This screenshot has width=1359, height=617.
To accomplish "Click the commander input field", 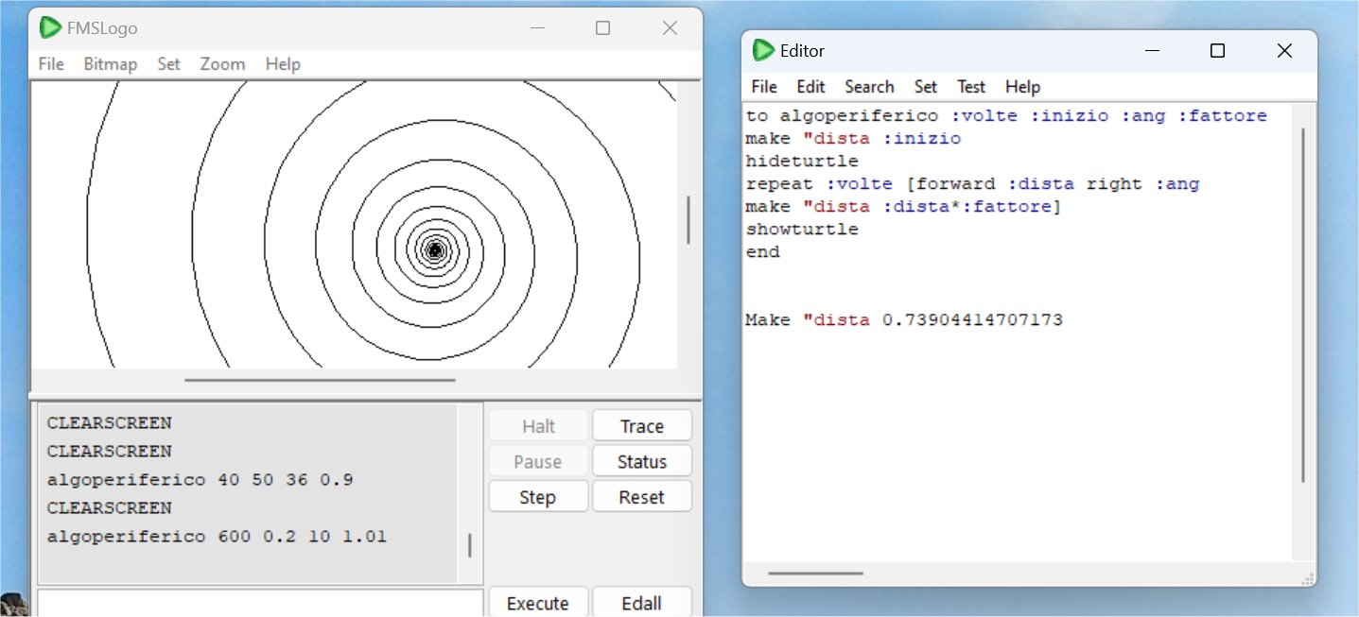I will 259,603.
